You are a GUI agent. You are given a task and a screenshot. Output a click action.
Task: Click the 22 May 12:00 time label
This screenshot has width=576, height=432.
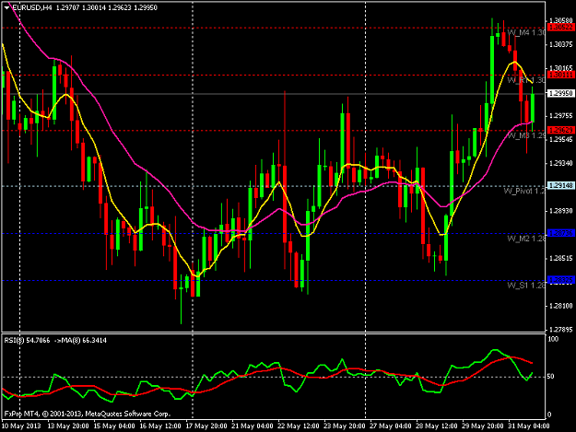pyautogui.click(x=299, y=426)
